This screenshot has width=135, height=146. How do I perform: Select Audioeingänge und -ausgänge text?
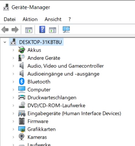pyautogui.click(x=63, y=74)
